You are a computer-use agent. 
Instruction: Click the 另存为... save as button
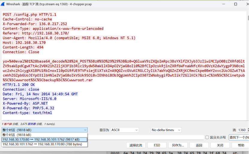(178, 145)
